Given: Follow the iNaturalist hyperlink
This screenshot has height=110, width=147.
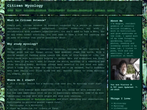Looking at the screenshot, I should click(x=23, y=99).
